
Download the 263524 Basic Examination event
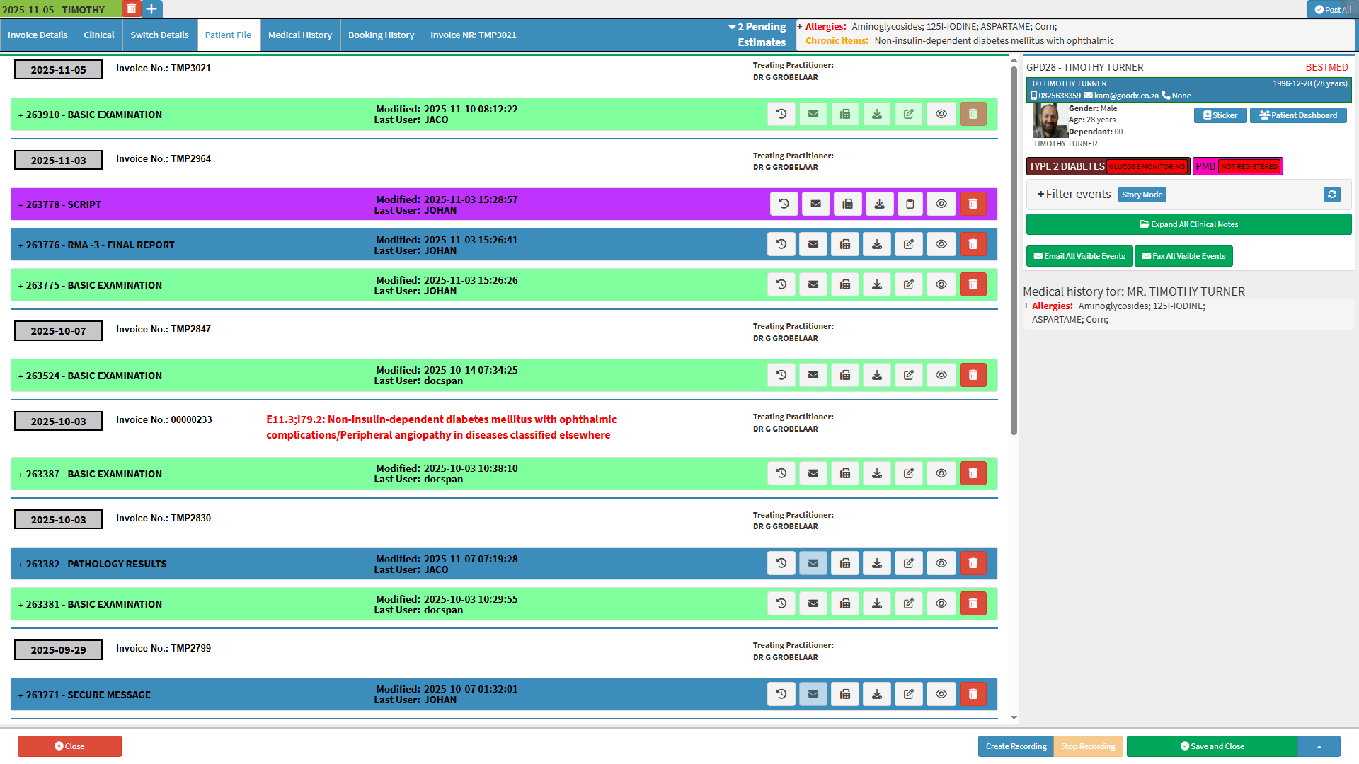tap(877, 375)
